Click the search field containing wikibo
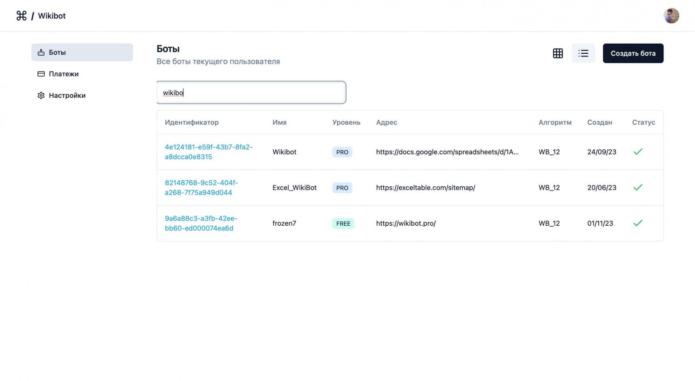Viewport: 695px width, 381px height. click(x=251, y=93)
